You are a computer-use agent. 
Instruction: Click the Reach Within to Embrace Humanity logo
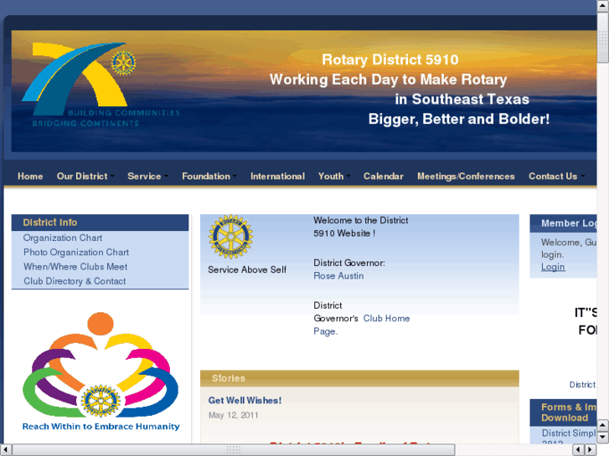(x=101, y=371)
